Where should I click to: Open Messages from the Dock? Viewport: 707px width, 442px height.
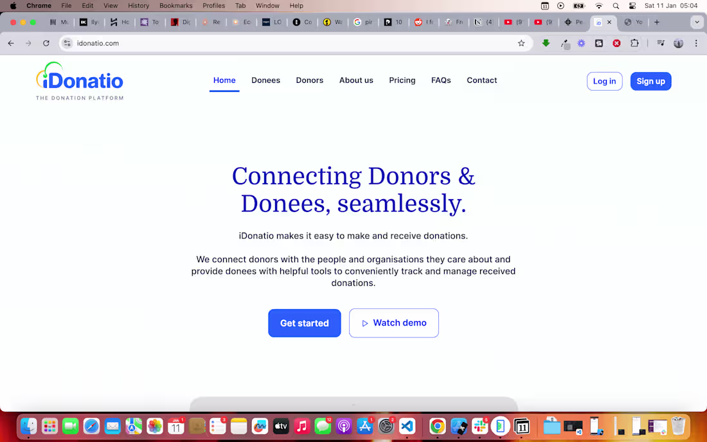[323, 426]
